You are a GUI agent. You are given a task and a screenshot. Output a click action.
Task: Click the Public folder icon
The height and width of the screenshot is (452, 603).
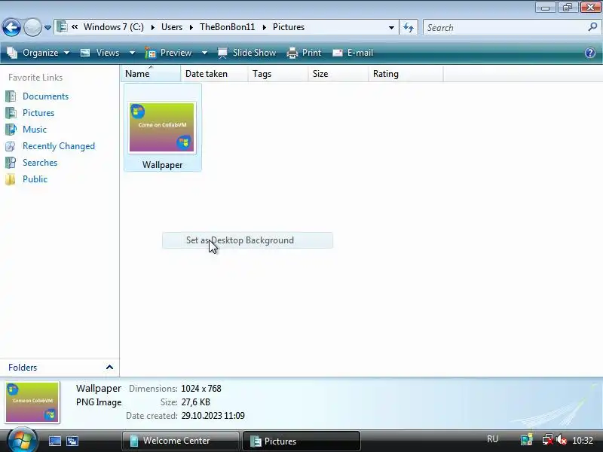[x=11, y=179]
